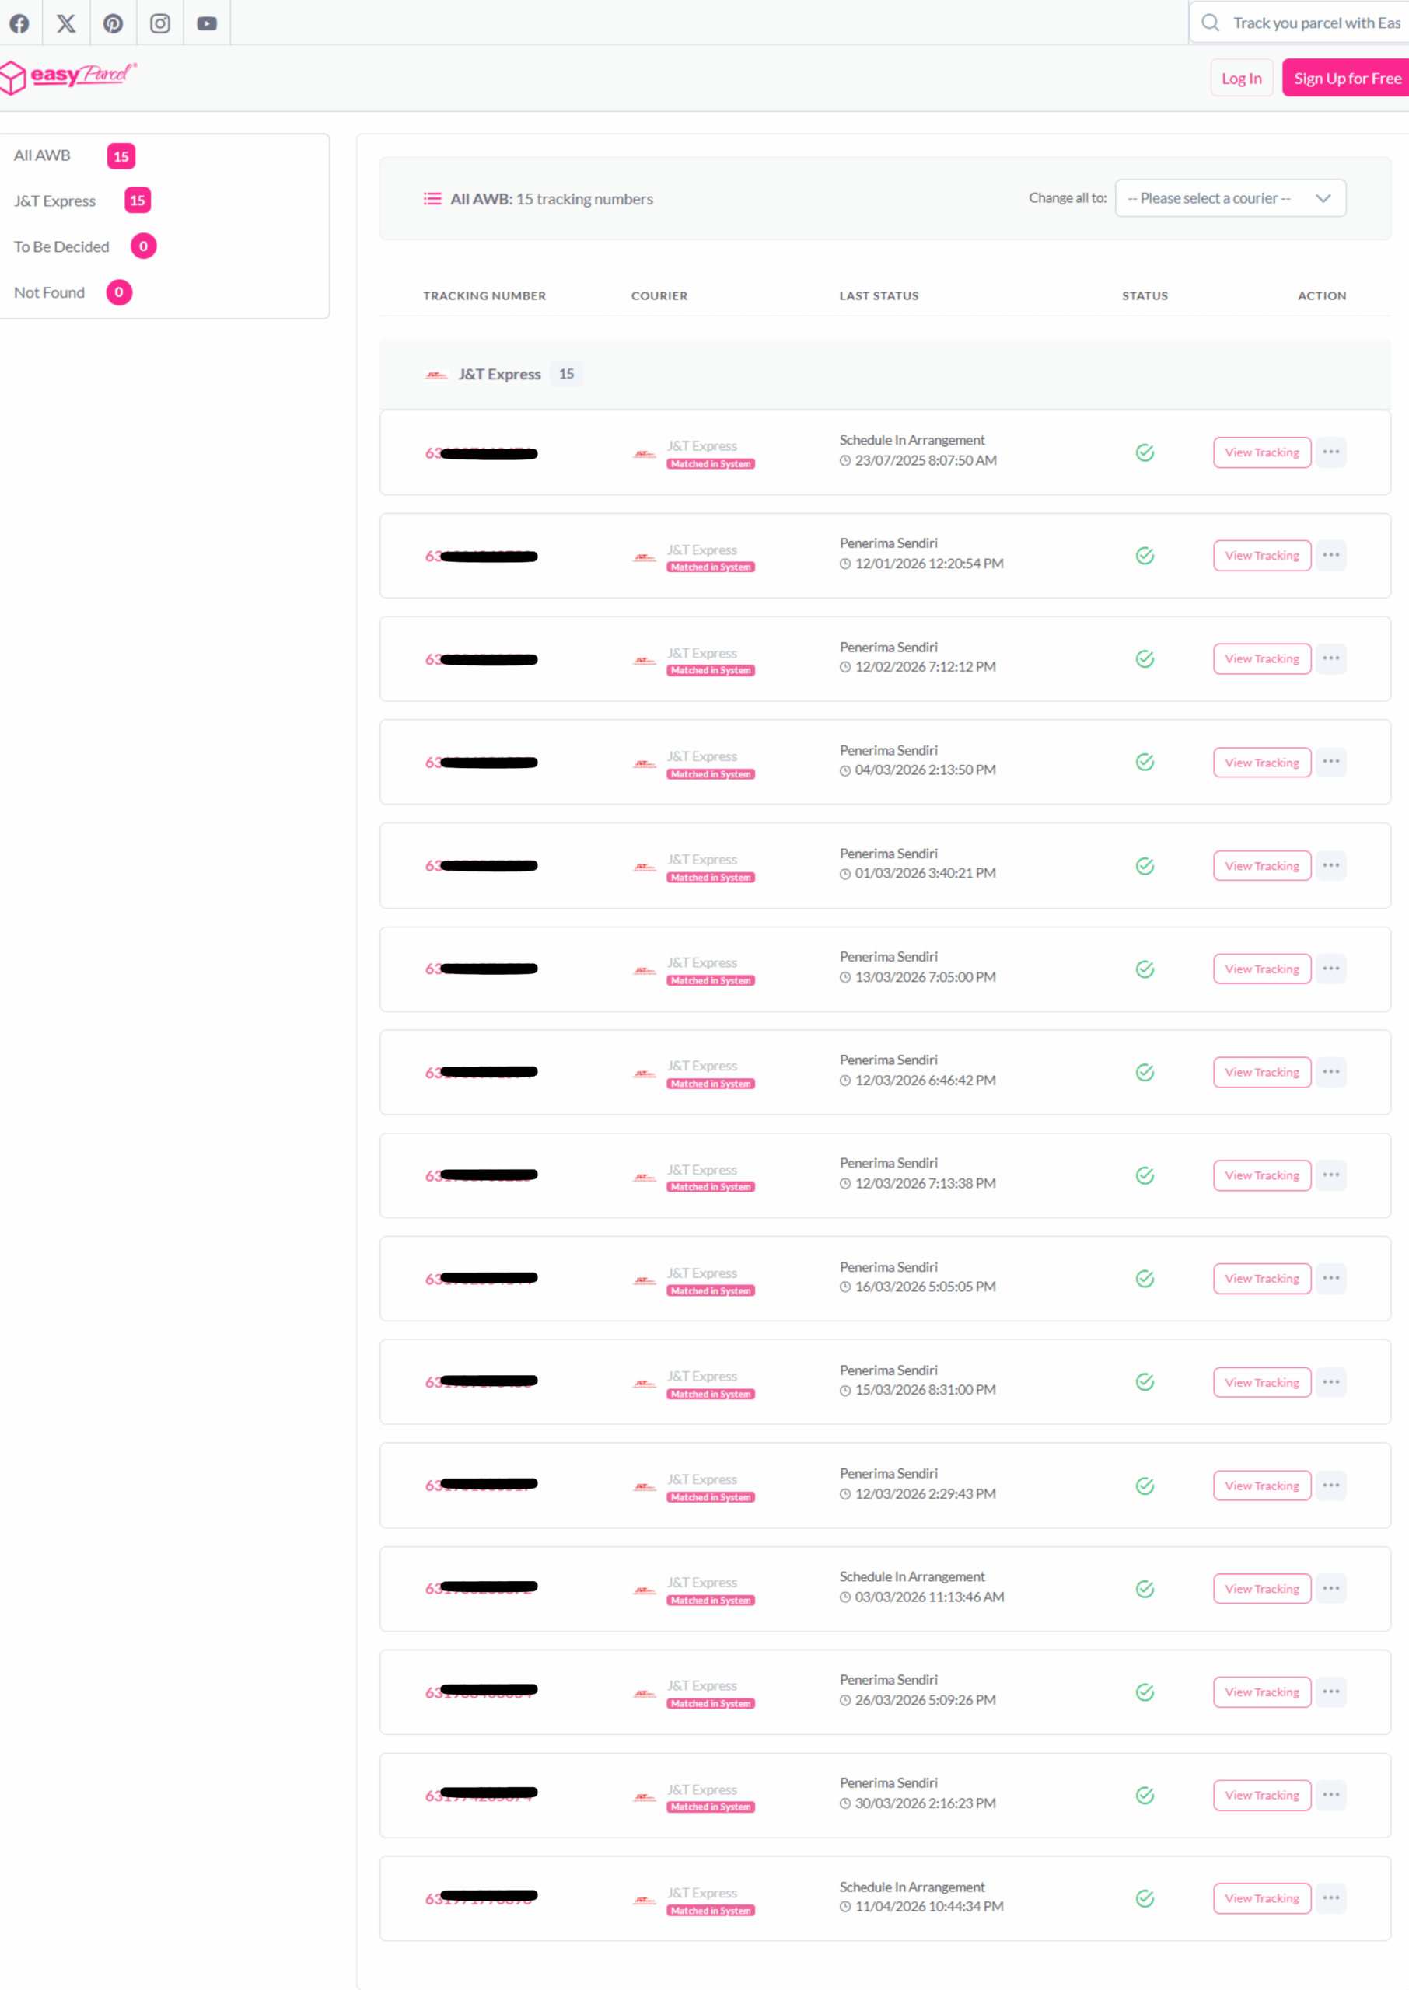This screenshot has height=1990, width=1409.
Task: Select the 'To Be Decided' filter
Action: (61, 246)
